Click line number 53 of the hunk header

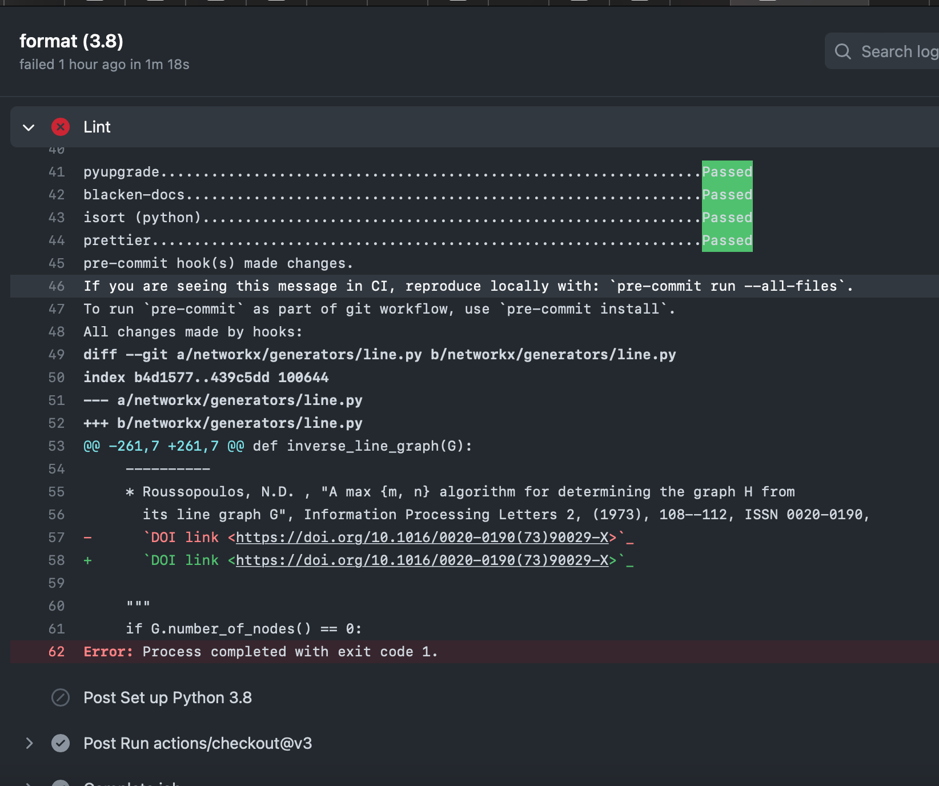(57, 446)
